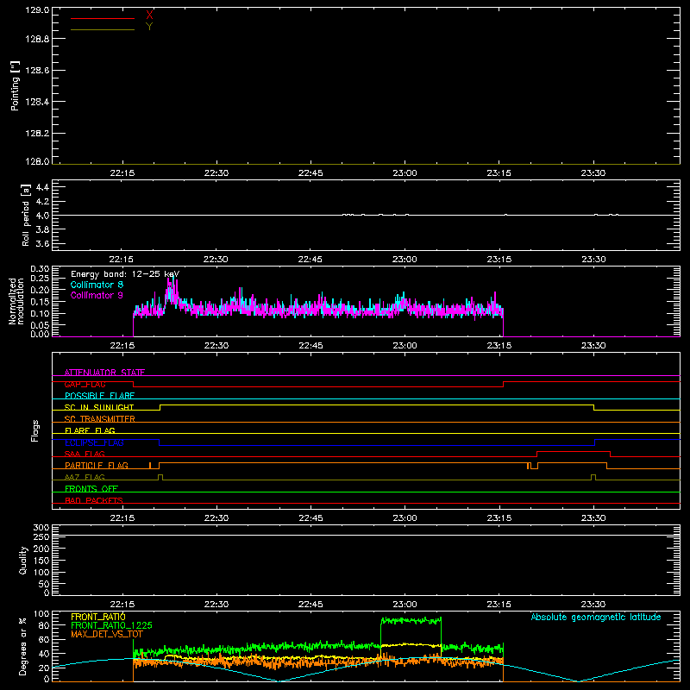
Task: Click 22:30 time label under Roll period plot
Action: click(x=216, y=260)
